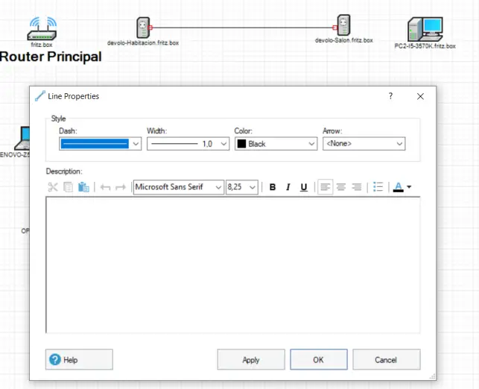
Task: Close the Line Properties dialog
Action: click(x=420, y=96)
